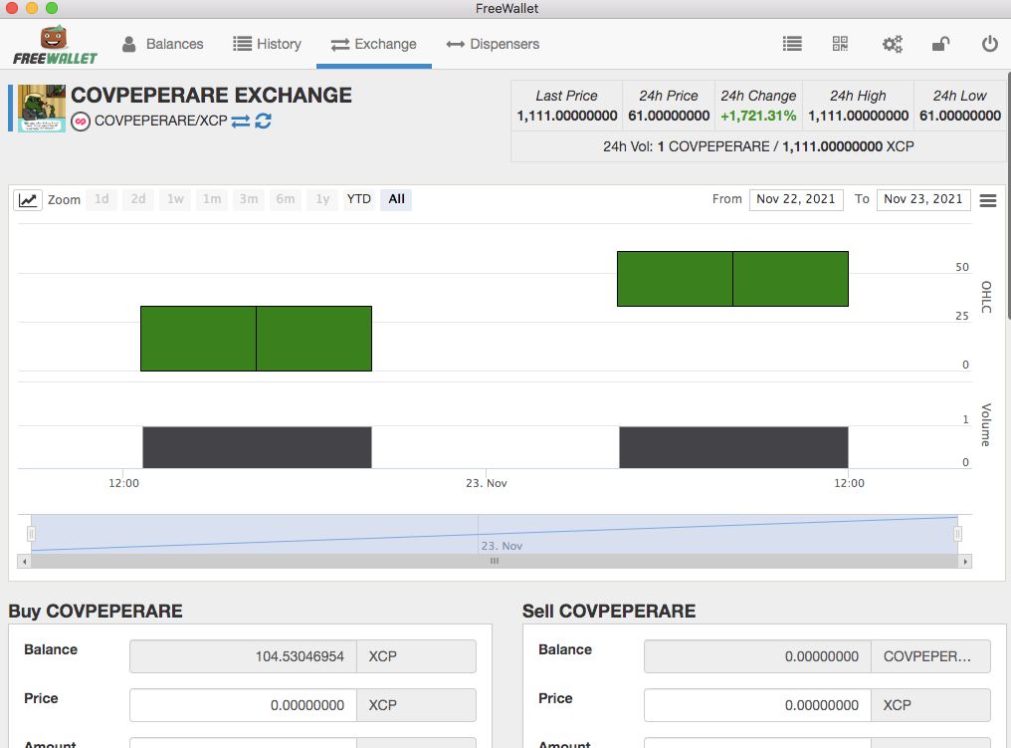Click the Last Price value 1,111.00000000
Image resolution: width=1011 pixels, height=748 pixels.
(x=567, y=117)
